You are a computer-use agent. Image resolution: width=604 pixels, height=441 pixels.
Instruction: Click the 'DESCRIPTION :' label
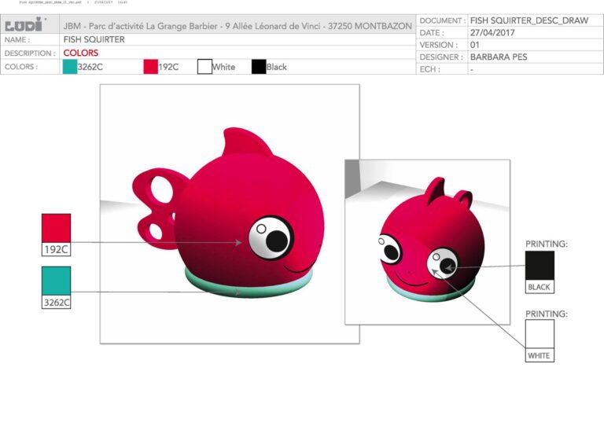(x=30, y=53)
